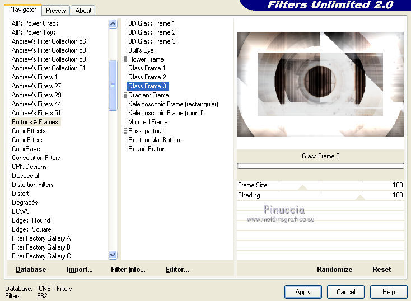Viewport: 411px width, 301px height.
Task: Open Filter Info...
Action: [x=128, y=270]
